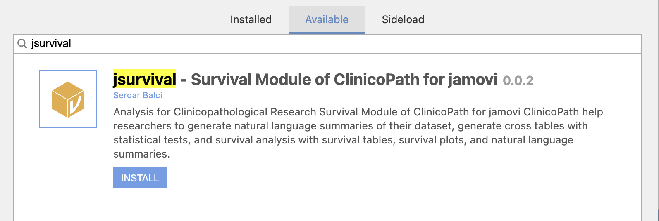This screenshot has width=659, height=221.
Task: Open the Sideload tab
Action: 403,19
